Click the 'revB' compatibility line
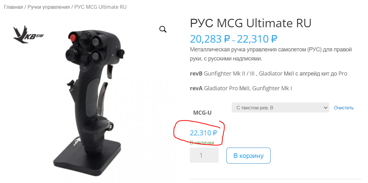This screenshot has width=368, height=183. pyautogui.click(x=268, y=74)
